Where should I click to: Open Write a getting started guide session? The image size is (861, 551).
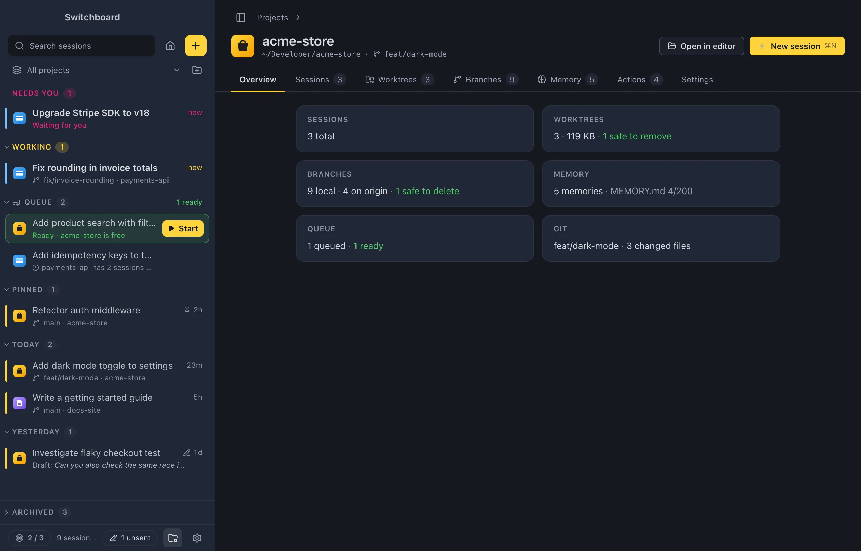[x=107, y=403]
